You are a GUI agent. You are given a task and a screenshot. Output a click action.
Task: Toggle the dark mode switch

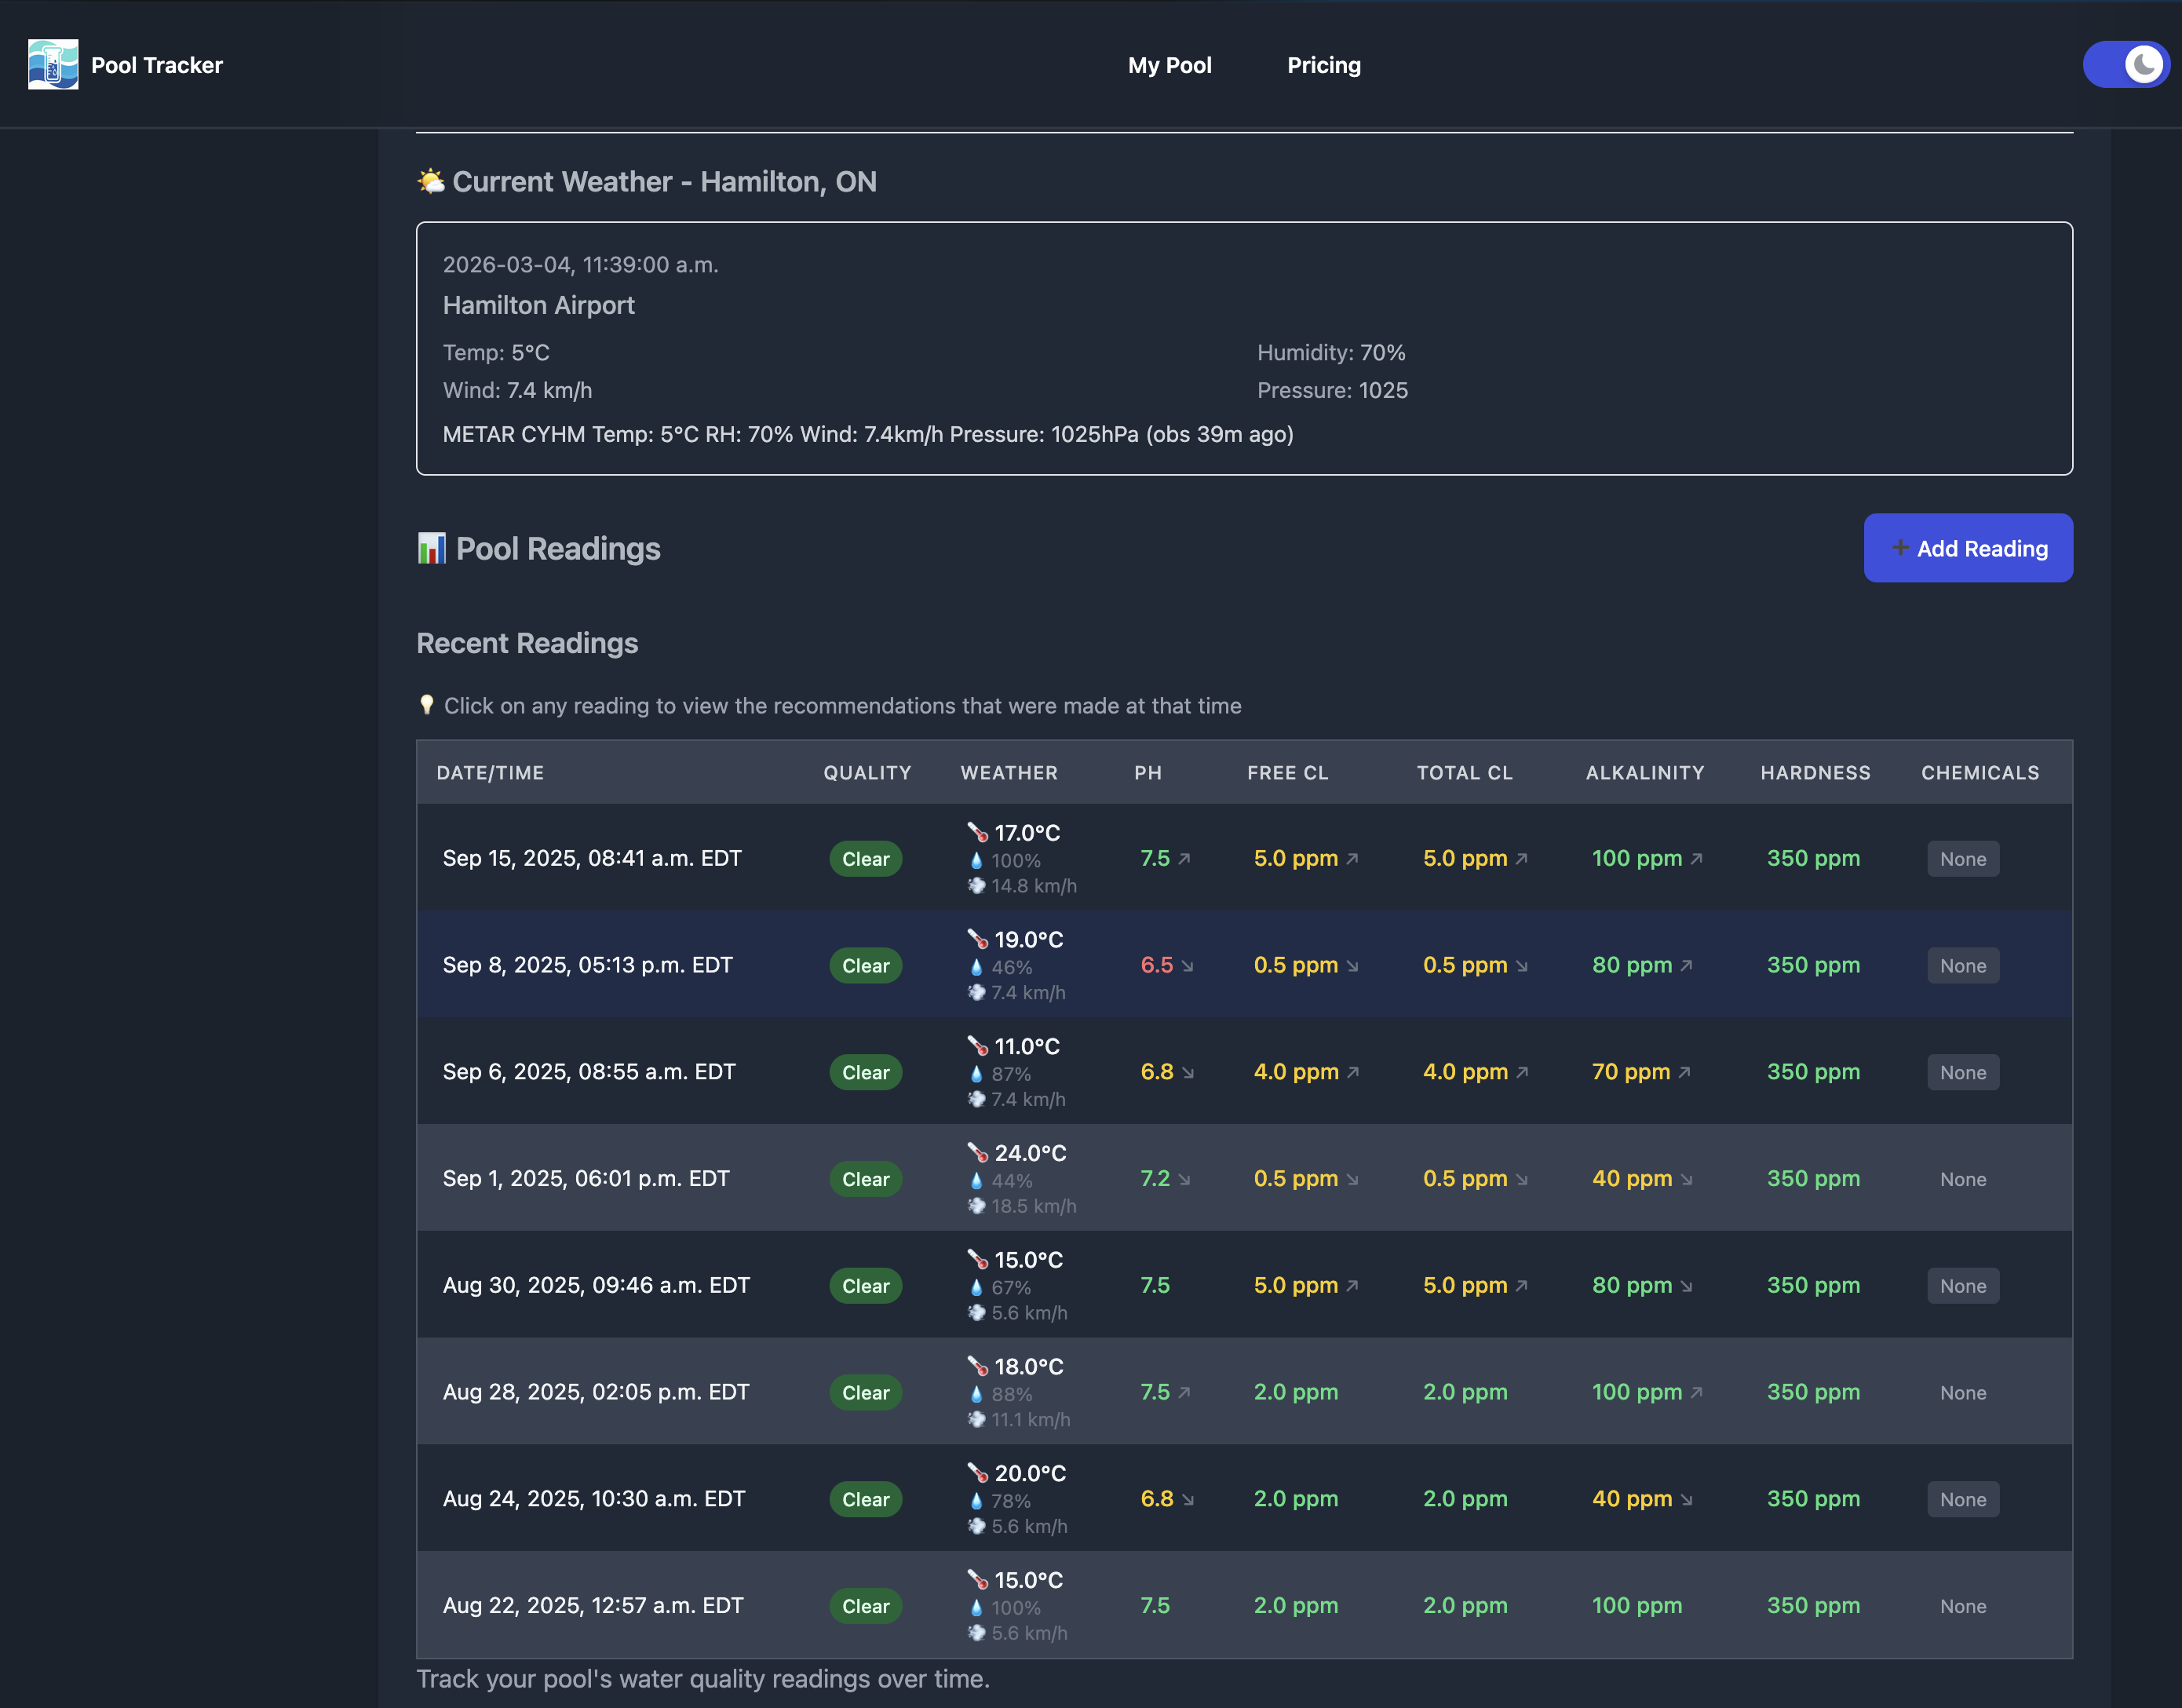tap(2125, 65)
